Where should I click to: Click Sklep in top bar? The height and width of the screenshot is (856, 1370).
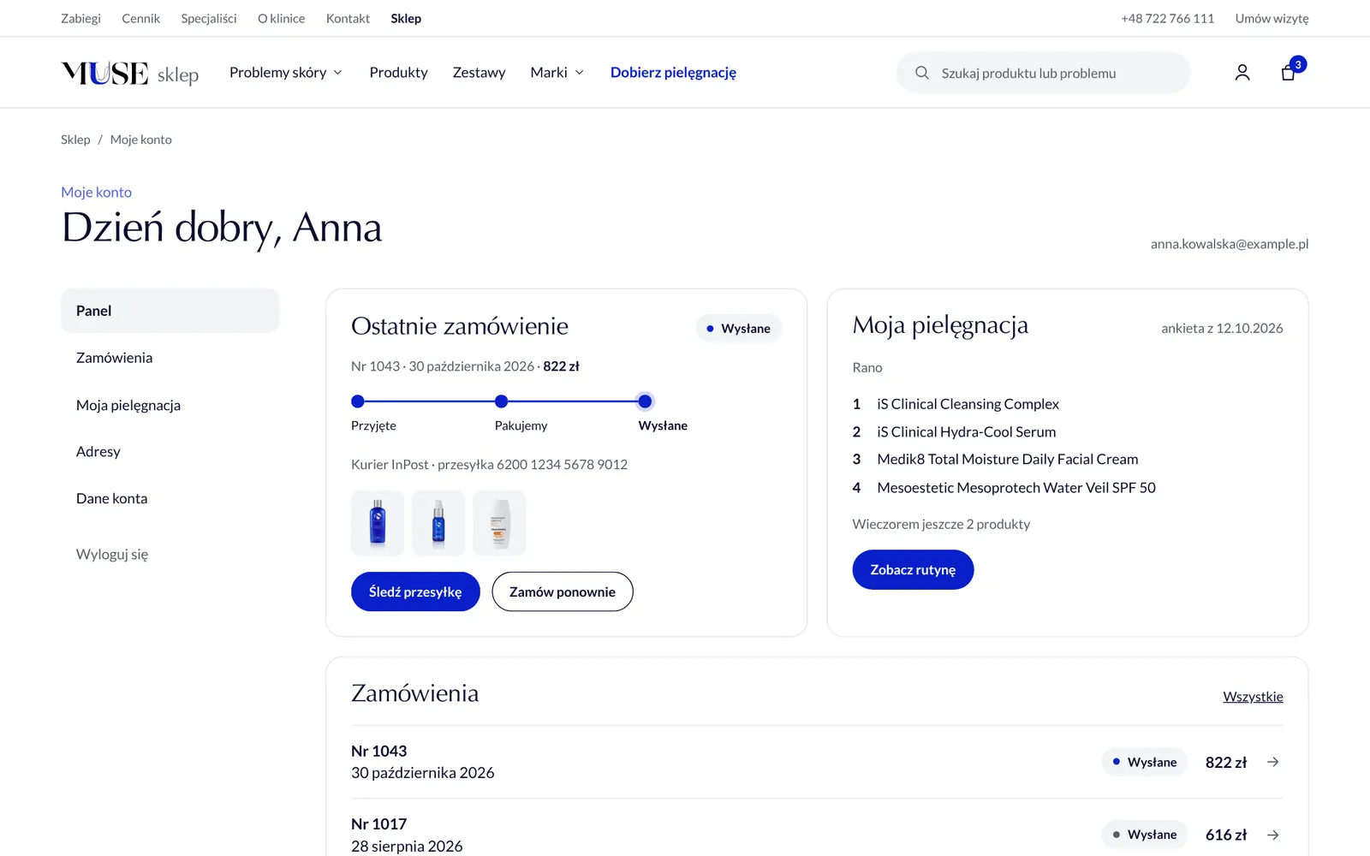tap(406, 18)
